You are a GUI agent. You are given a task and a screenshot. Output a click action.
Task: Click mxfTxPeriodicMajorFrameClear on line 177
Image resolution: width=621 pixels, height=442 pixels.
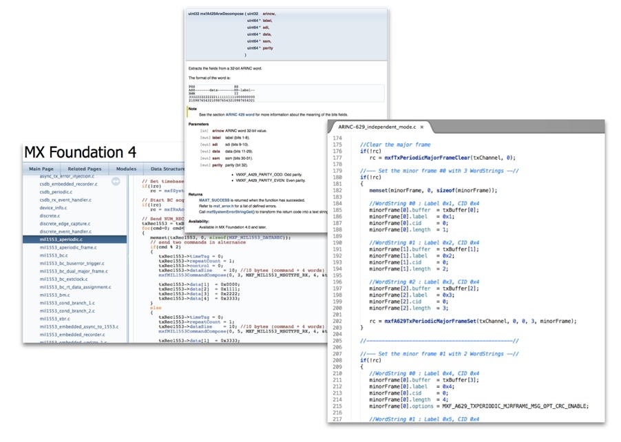(x=428, y=158)
